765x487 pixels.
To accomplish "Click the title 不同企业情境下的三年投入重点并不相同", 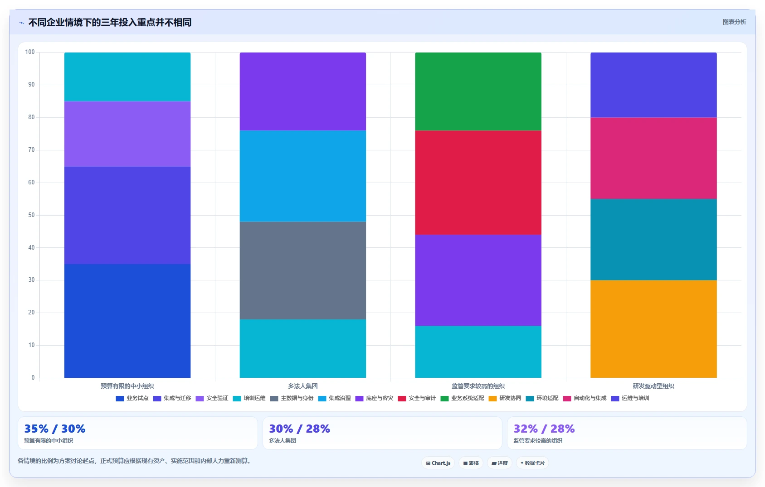I will [110, 22].
